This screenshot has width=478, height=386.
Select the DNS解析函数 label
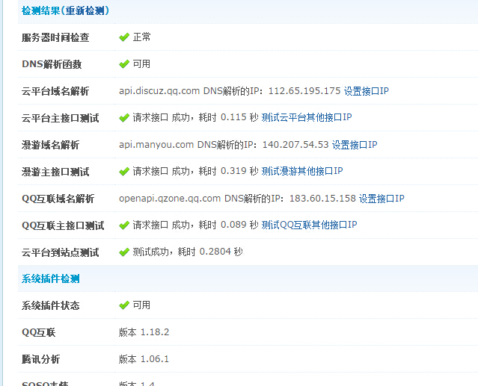[52, 64]
